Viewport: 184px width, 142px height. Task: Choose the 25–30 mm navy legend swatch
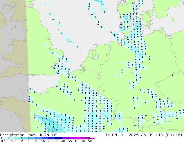(x=59, y=138)
